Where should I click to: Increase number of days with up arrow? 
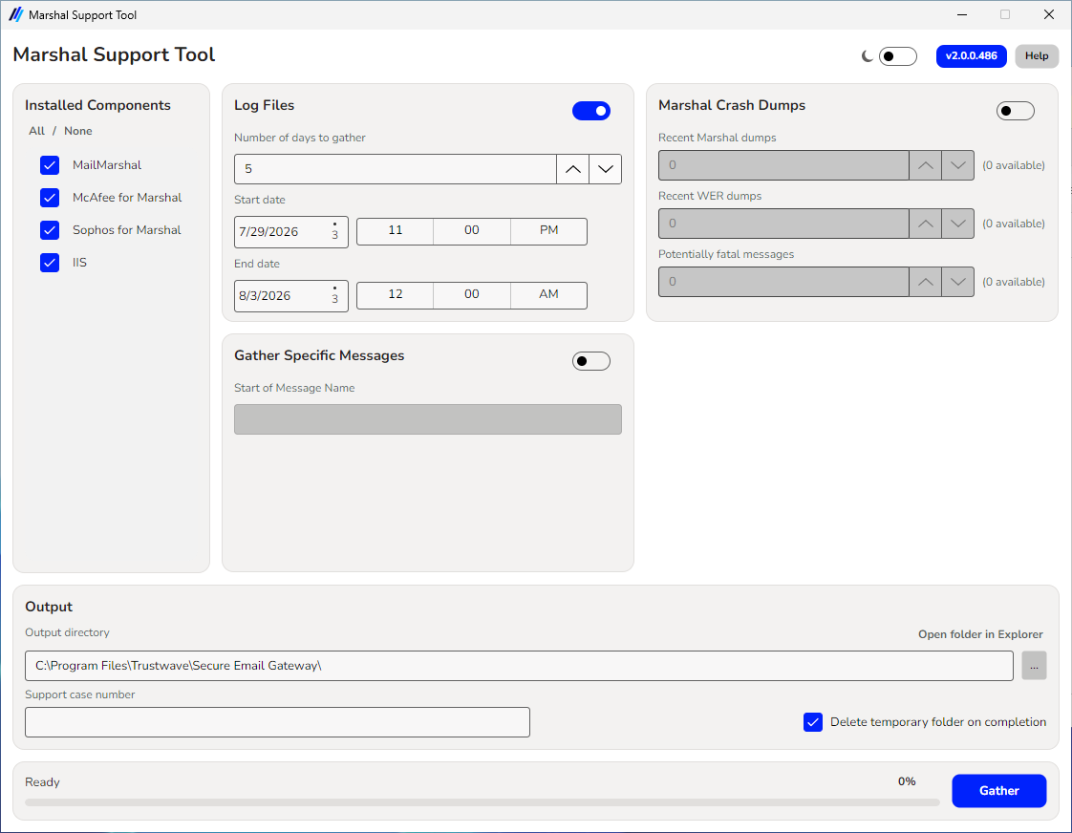[x=573, y=169]
